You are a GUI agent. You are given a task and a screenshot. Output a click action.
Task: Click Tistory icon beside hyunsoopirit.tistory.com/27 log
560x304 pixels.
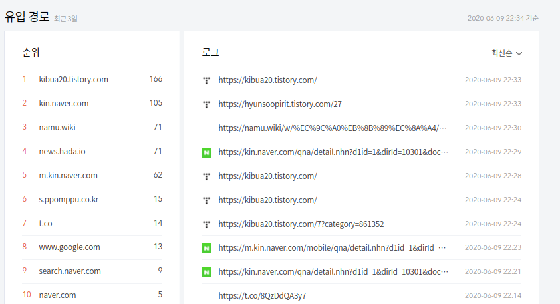coord(206,104)
